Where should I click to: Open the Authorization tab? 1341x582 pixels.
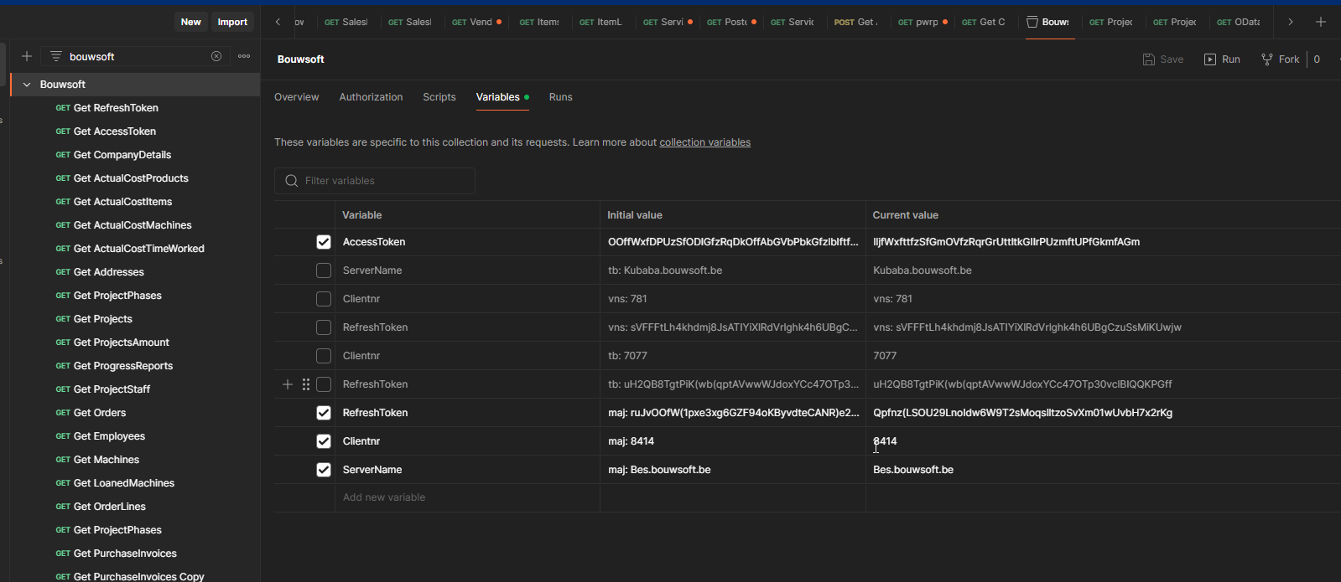click(x=371, y=97)
